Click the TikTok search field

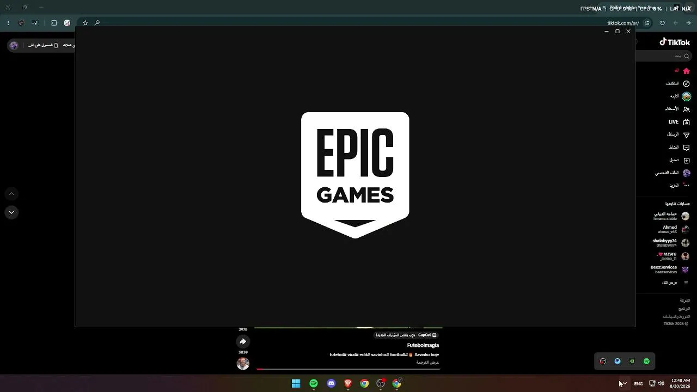point(664,56)
